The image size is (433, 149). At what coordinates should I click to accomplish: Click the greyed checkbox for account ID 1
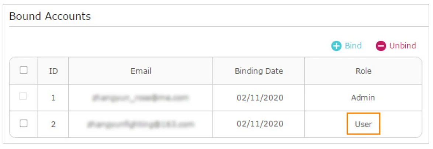24,97
